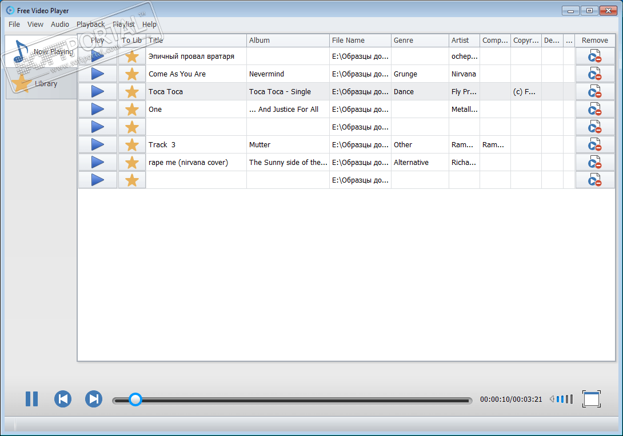
Task: Click the Free Video Player title bar icon
Action: pos(10,10)
